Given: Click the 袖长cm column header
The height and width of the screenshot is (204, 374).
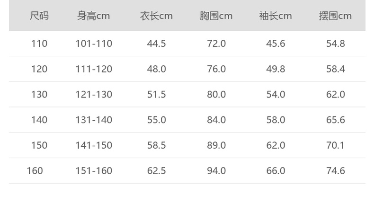Looking at the screenshot, I should pyautogui.click(x=276, y=16).
